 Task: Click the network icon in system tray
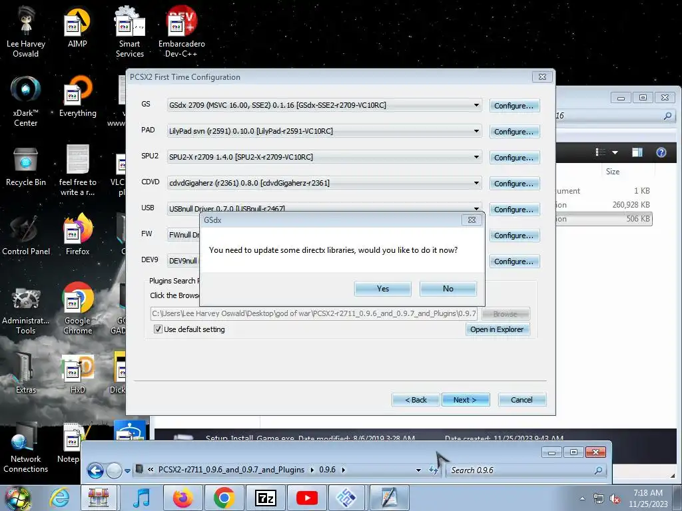599,499
